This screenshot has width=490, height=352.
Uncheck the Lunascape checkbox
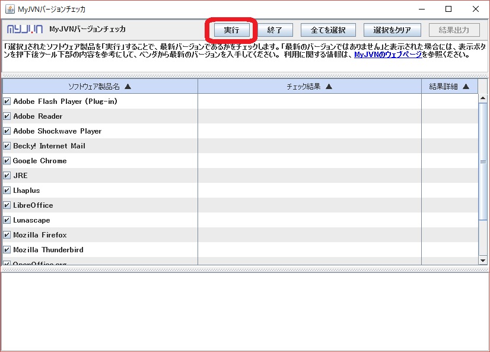[x=7, y=220]
